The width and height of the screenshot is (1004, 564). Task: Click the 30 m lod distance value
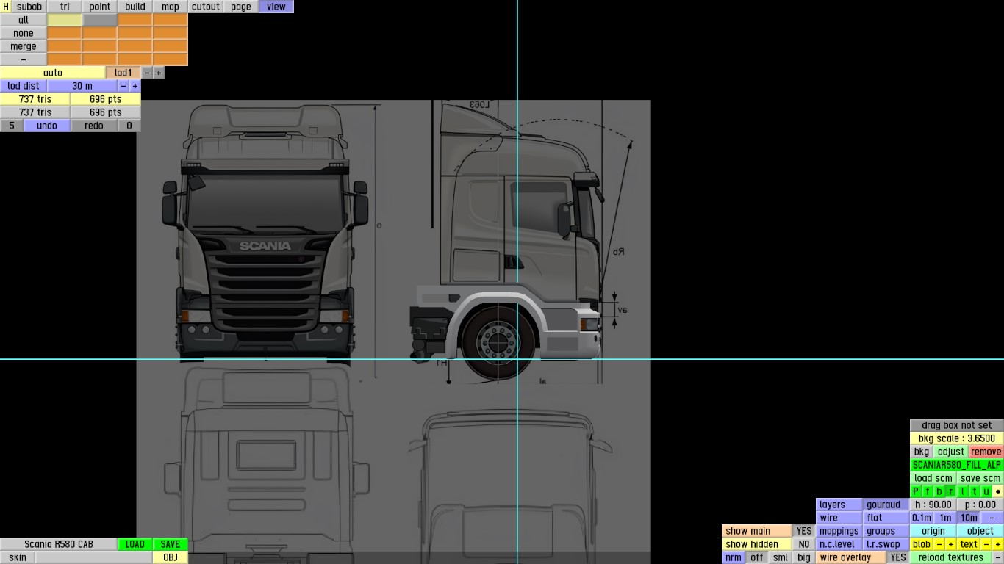coord(82,86)
